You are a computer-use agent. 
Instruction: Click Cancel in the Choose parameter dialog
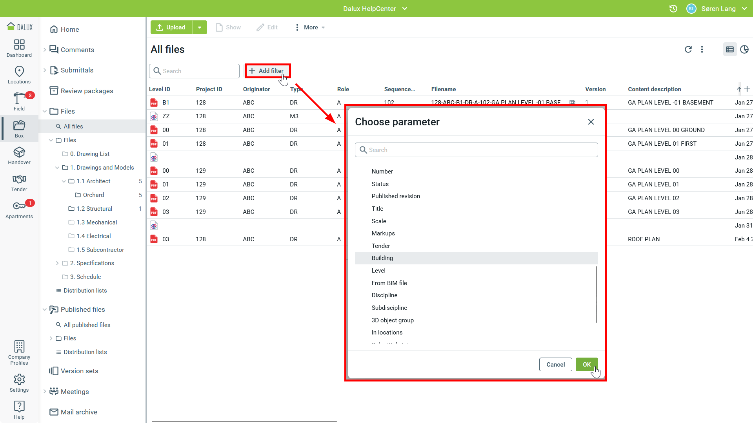[555, 364]
